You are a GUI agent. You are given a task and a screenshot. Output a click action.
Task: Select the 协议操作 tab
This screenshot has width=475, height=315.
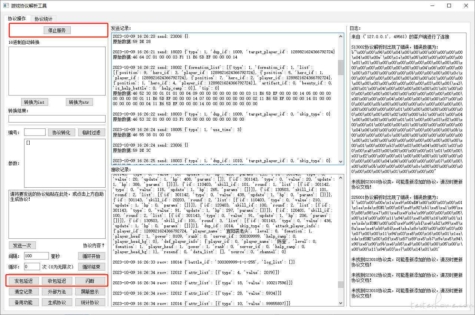pos(17,18)
